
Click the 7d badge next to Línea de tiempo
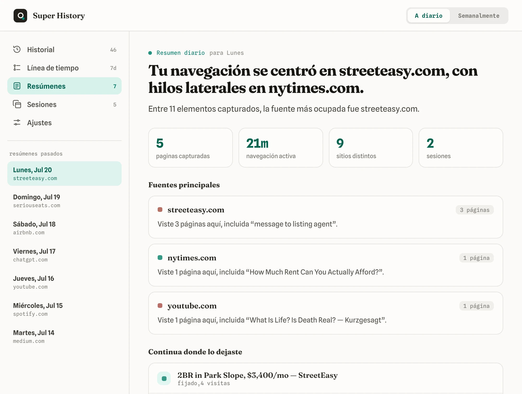pyautogui.click(x=113, y=68)
